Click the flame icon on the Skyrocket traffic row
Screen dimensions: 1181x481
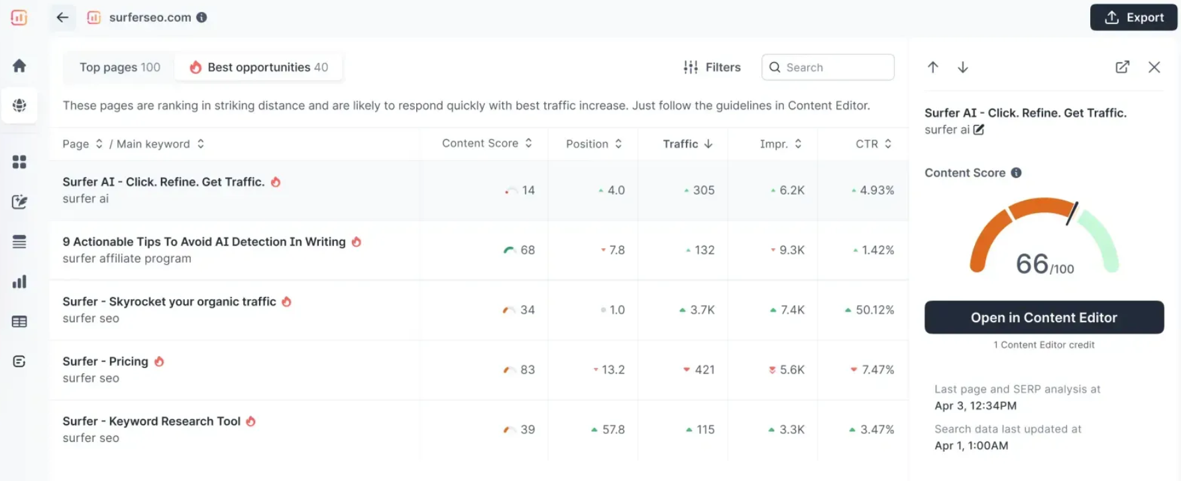286,302
